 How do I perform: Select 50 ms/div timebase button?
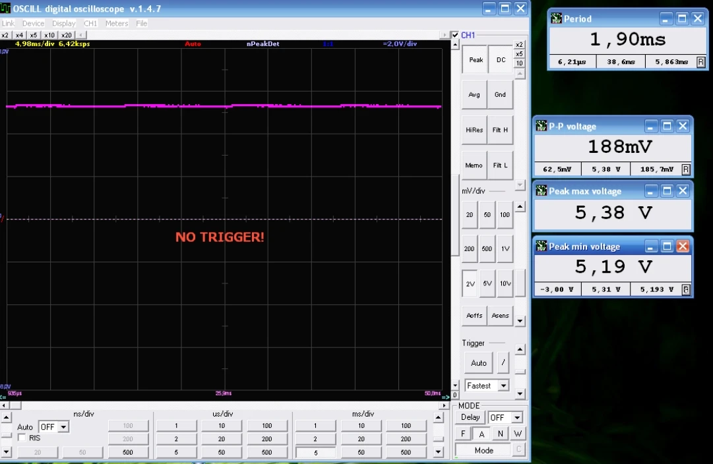pos(361,452)
